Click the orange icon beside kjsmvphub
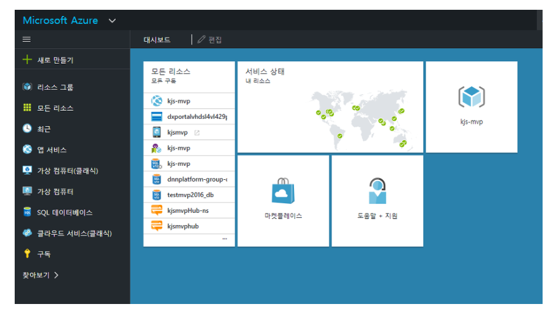This screenshot has height=315, width=553. pyautogui.click(x=157, y=226)
